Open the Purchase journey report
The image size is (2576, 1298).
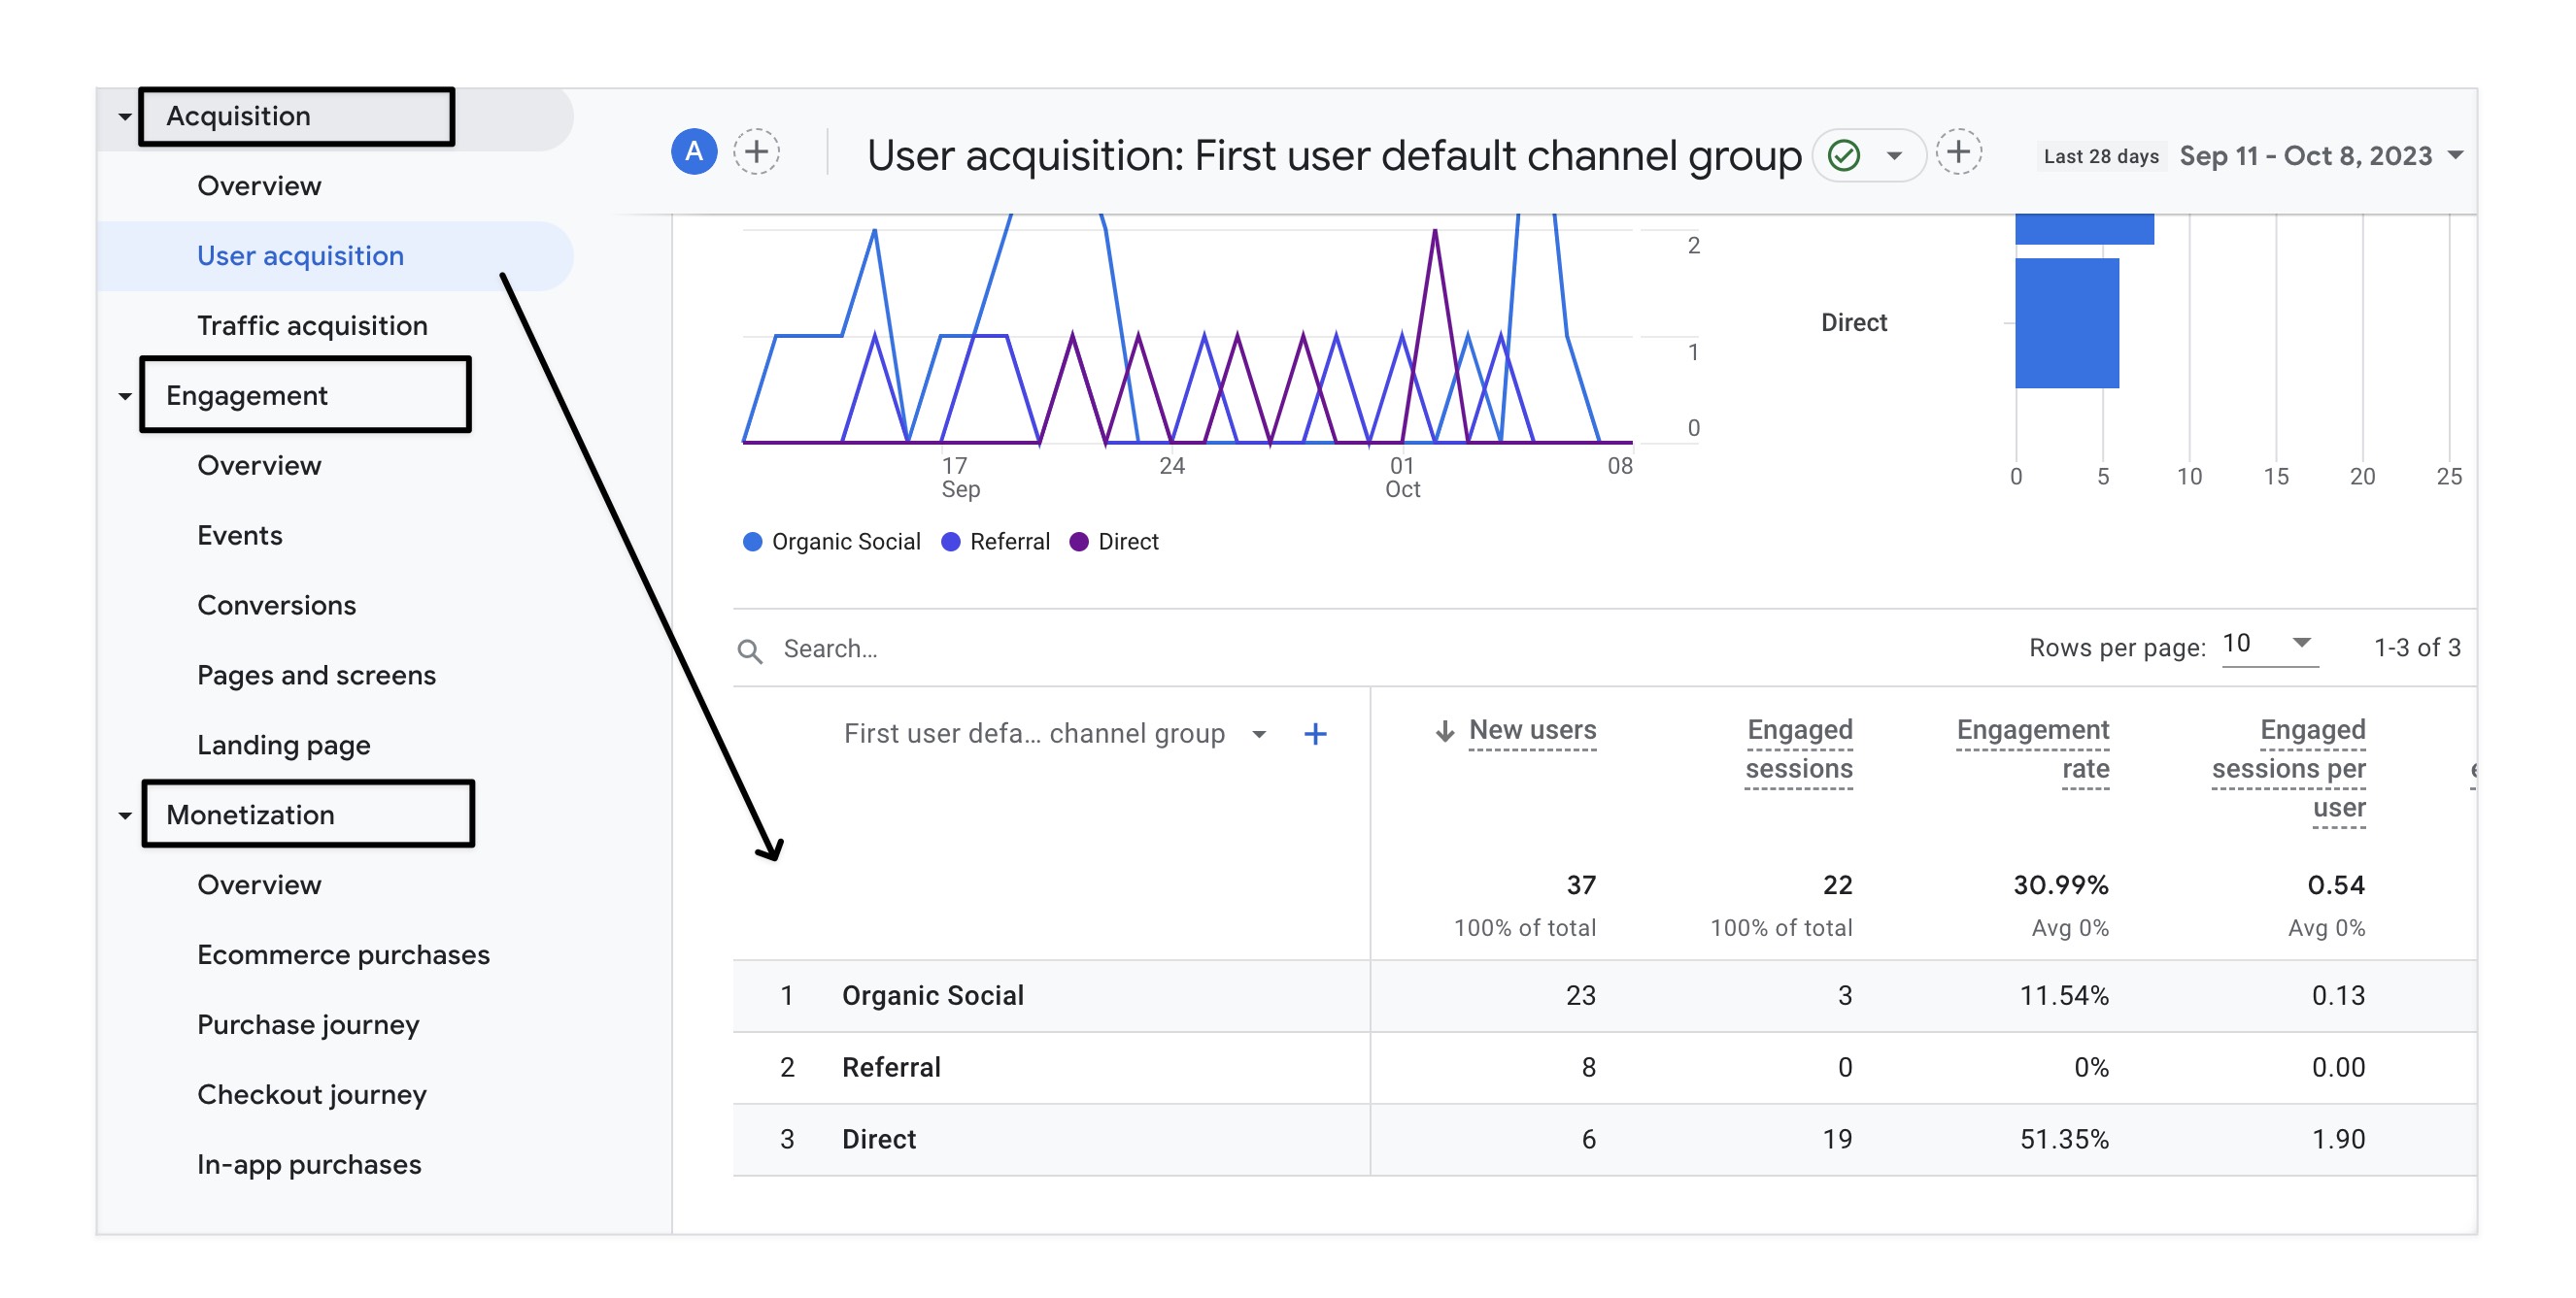click(308, 1025)
